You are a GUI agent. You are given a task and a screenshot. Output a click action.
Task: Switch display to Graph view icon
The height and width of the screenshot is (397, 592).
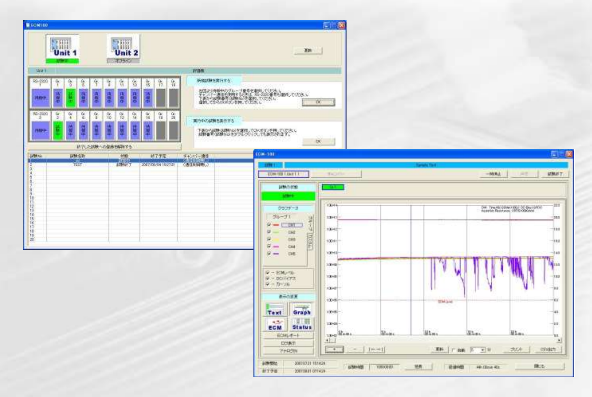(302, 309)
